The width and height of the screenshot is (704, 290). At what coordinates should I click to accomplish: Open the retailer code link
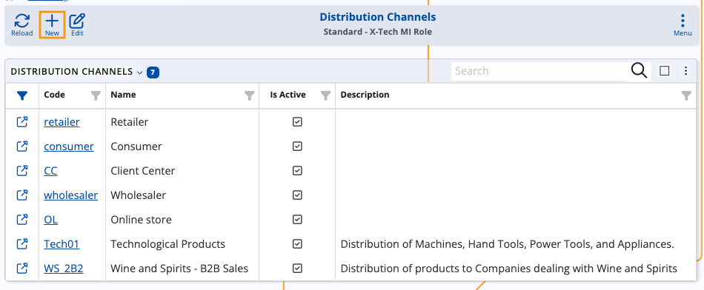62,122
